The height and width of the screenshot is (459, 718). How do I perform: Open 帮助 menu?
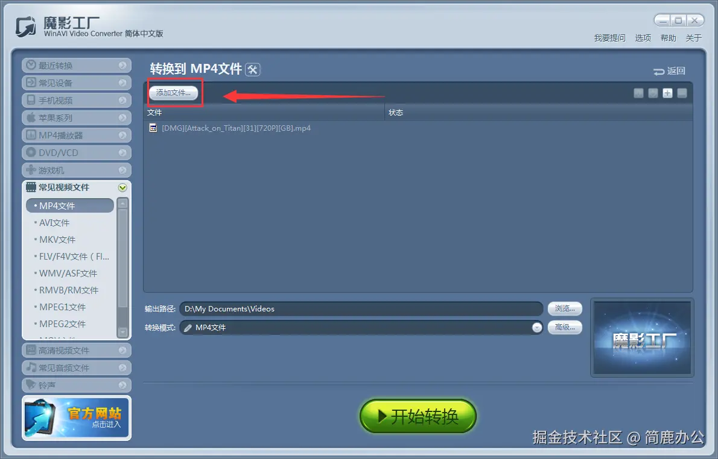668,38
